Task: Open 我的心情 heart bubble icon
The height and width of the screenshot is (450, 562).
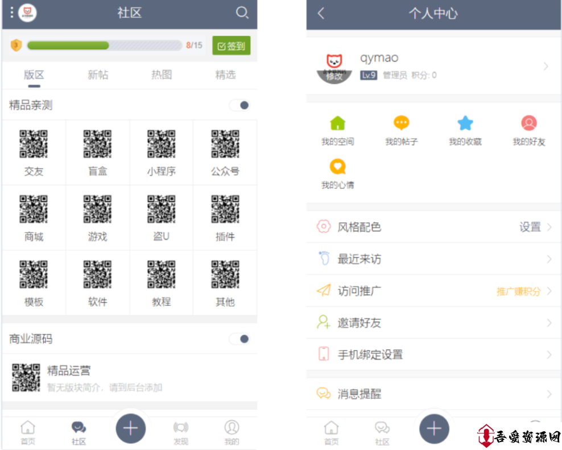Action: tap(338, 166)
